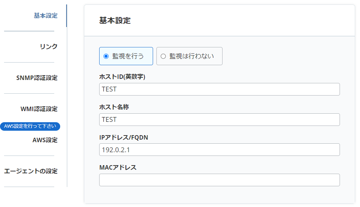Switch to the リンク sidebar tab
The width and height of the screenshot is (360, 207).
(x=48, y=47)
